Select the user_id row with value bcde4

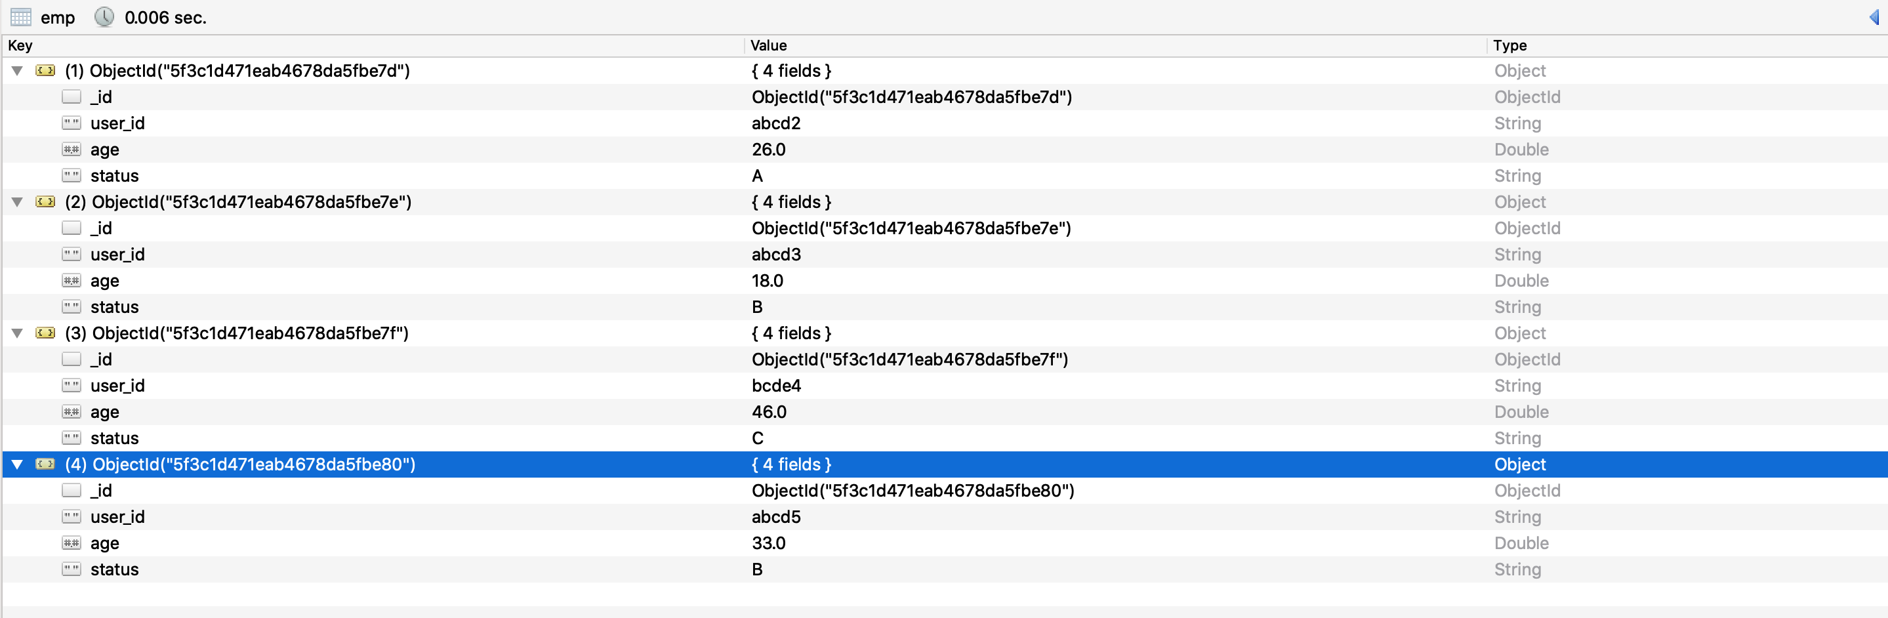(117, 386)
